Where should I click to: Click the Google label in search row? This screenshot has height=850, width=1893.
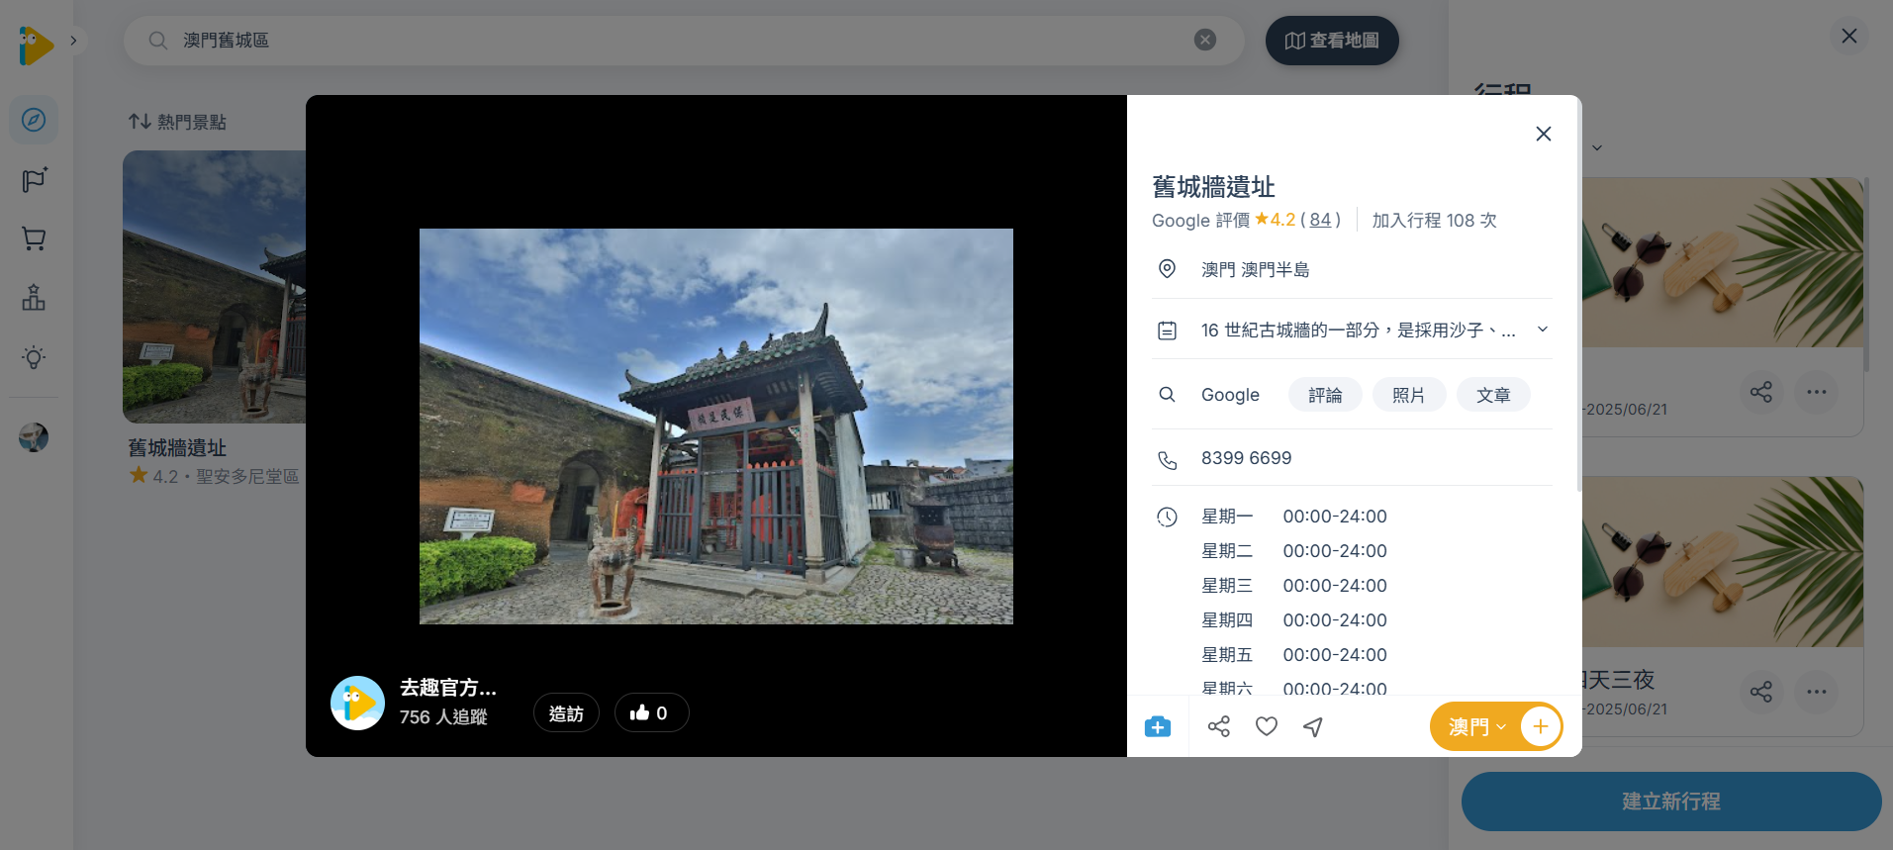pos(1230,395)
